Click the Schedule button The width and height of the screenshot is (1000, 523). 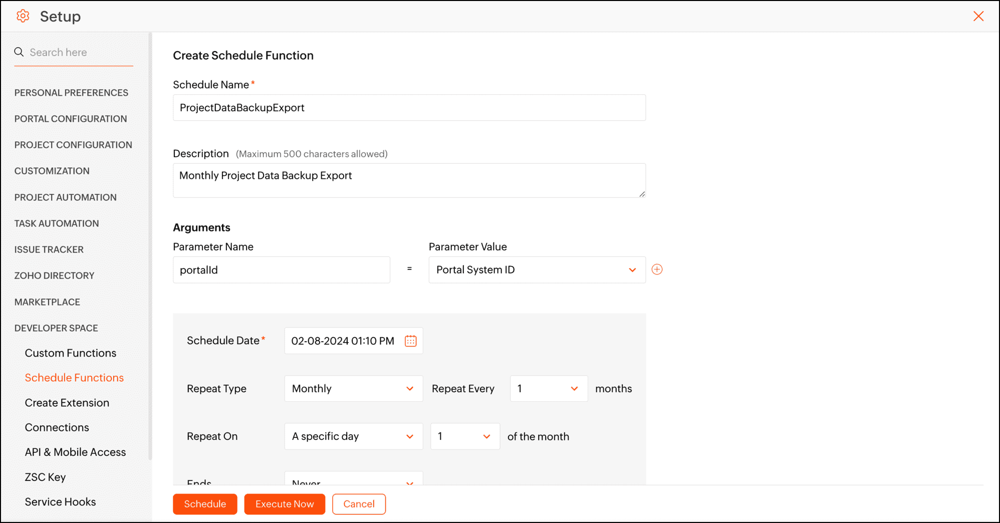(x=205, y=504)
